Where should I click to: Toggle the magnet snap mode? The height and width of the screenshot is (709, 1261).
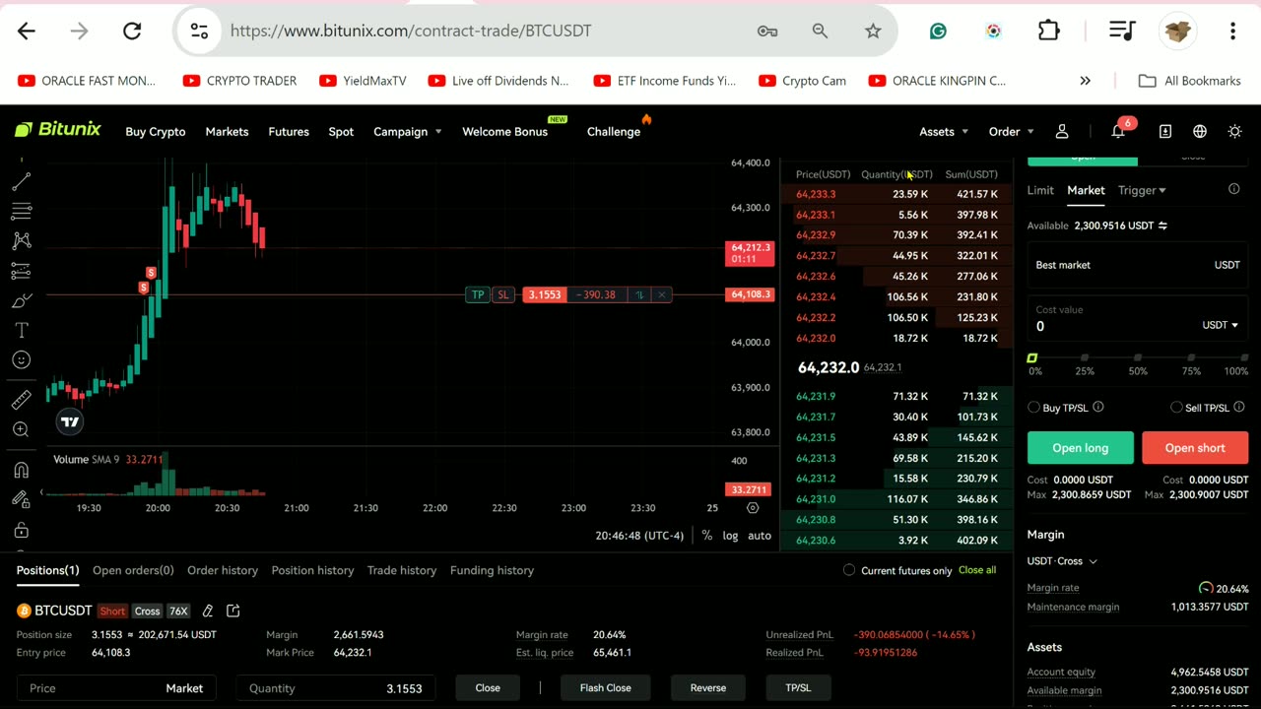(21, 470)
